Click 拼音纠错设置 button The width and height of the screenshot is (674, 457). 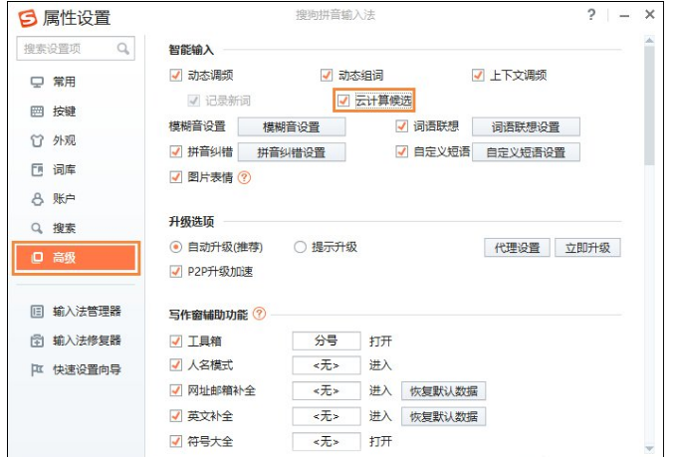tap(292, 152)
